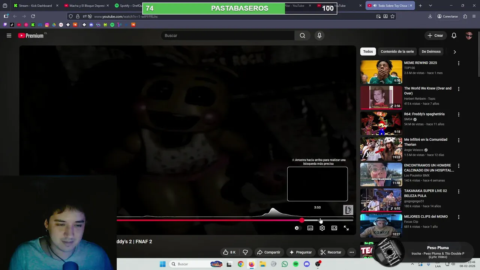Open the MEJORES CLIPS del MOMO title

426,216
